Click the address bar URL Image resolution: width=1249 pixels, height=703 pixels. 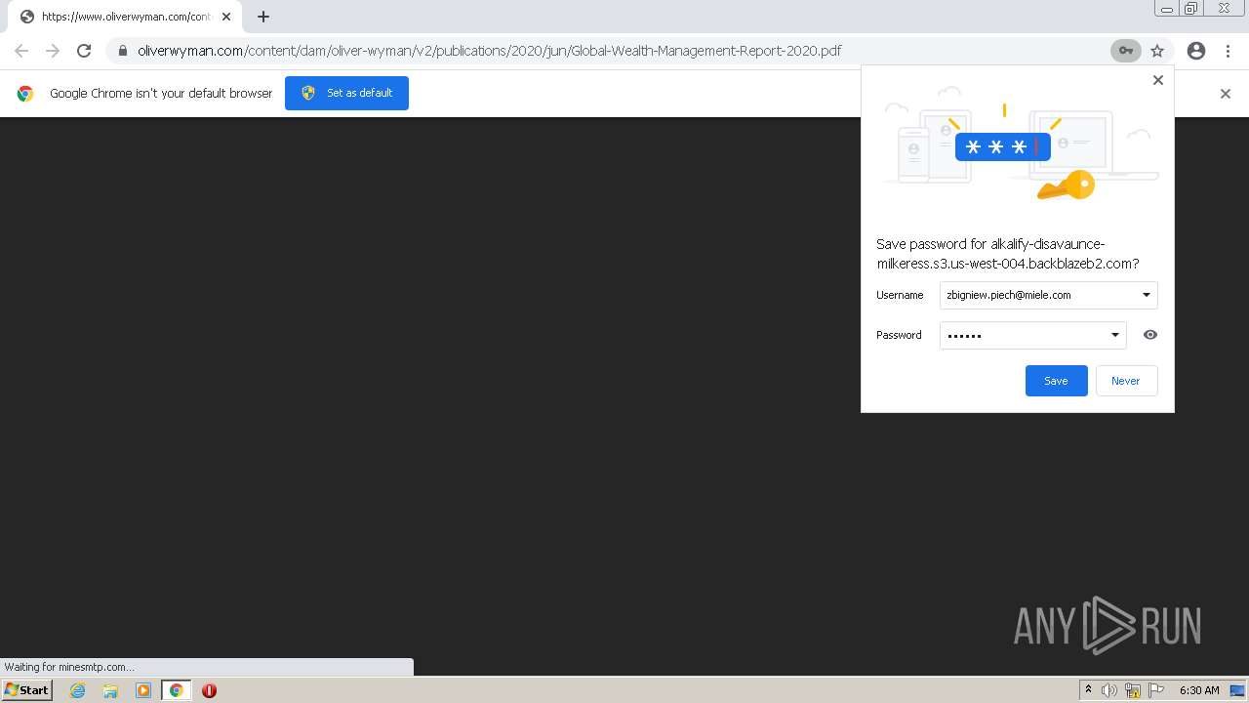489,51
